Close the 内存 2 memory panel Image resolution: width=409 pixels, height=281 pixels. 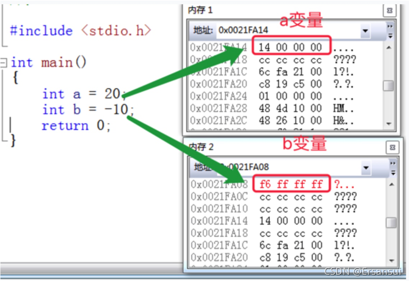[x=392, y=147]
